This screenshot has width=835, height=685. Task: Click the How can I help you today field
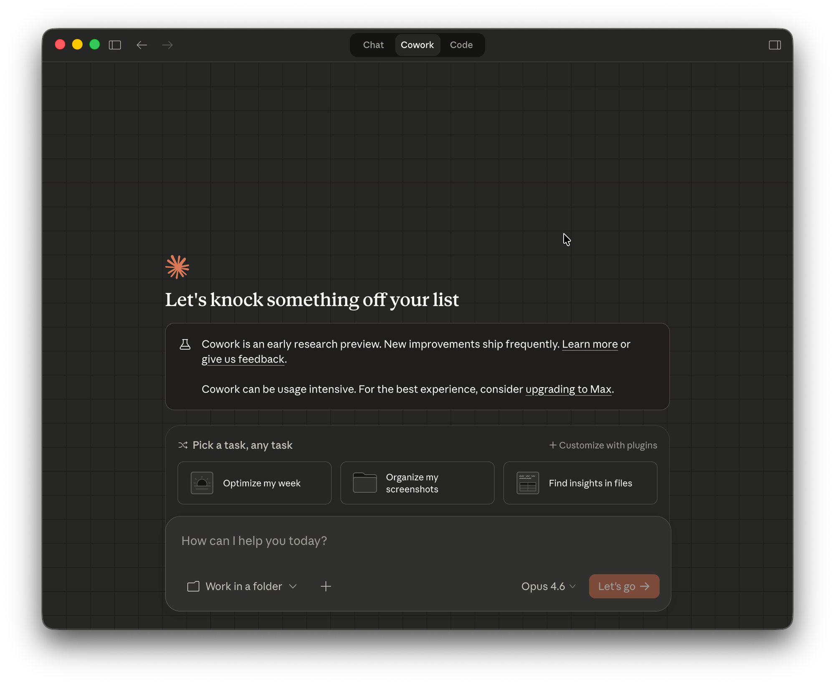click(x=254, y=540)
